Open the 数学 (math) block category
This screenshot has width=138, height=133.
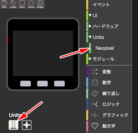108,82
